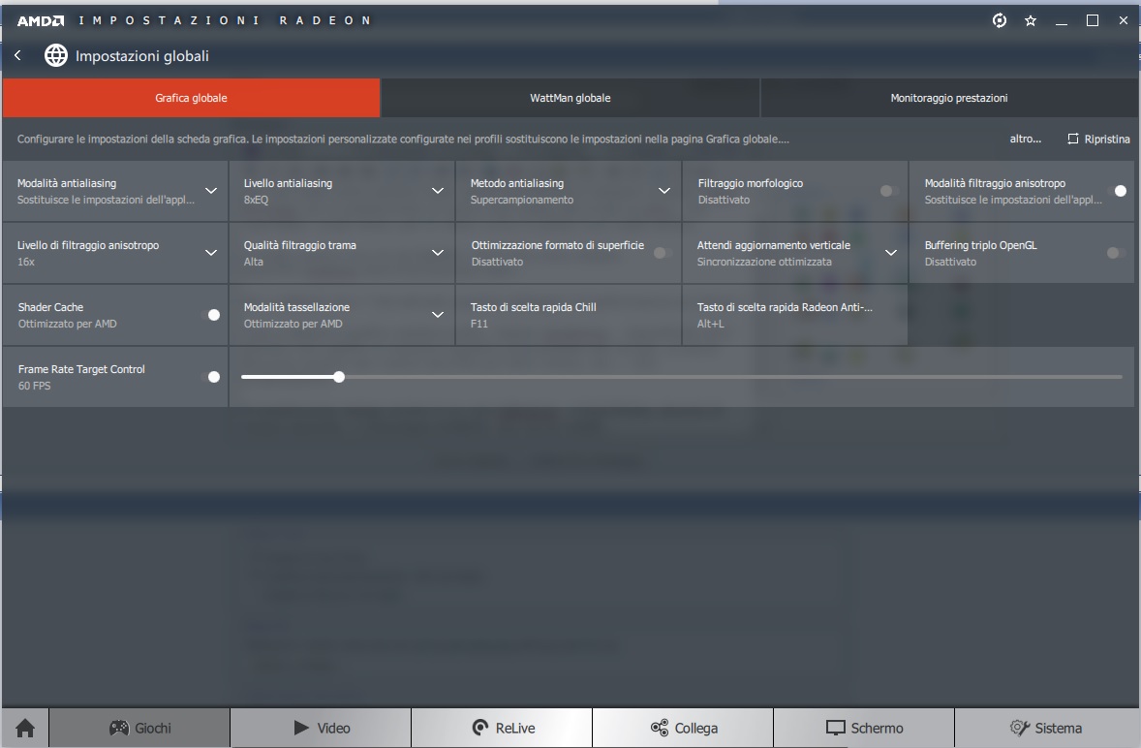Open the Radeon update notifications icon

pos(1000,20)
